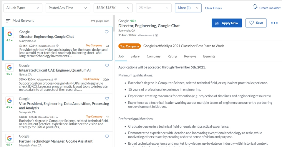Screen dimensions: 282x147
Task: Click the Apply Now button
Action: pos(227,23)
